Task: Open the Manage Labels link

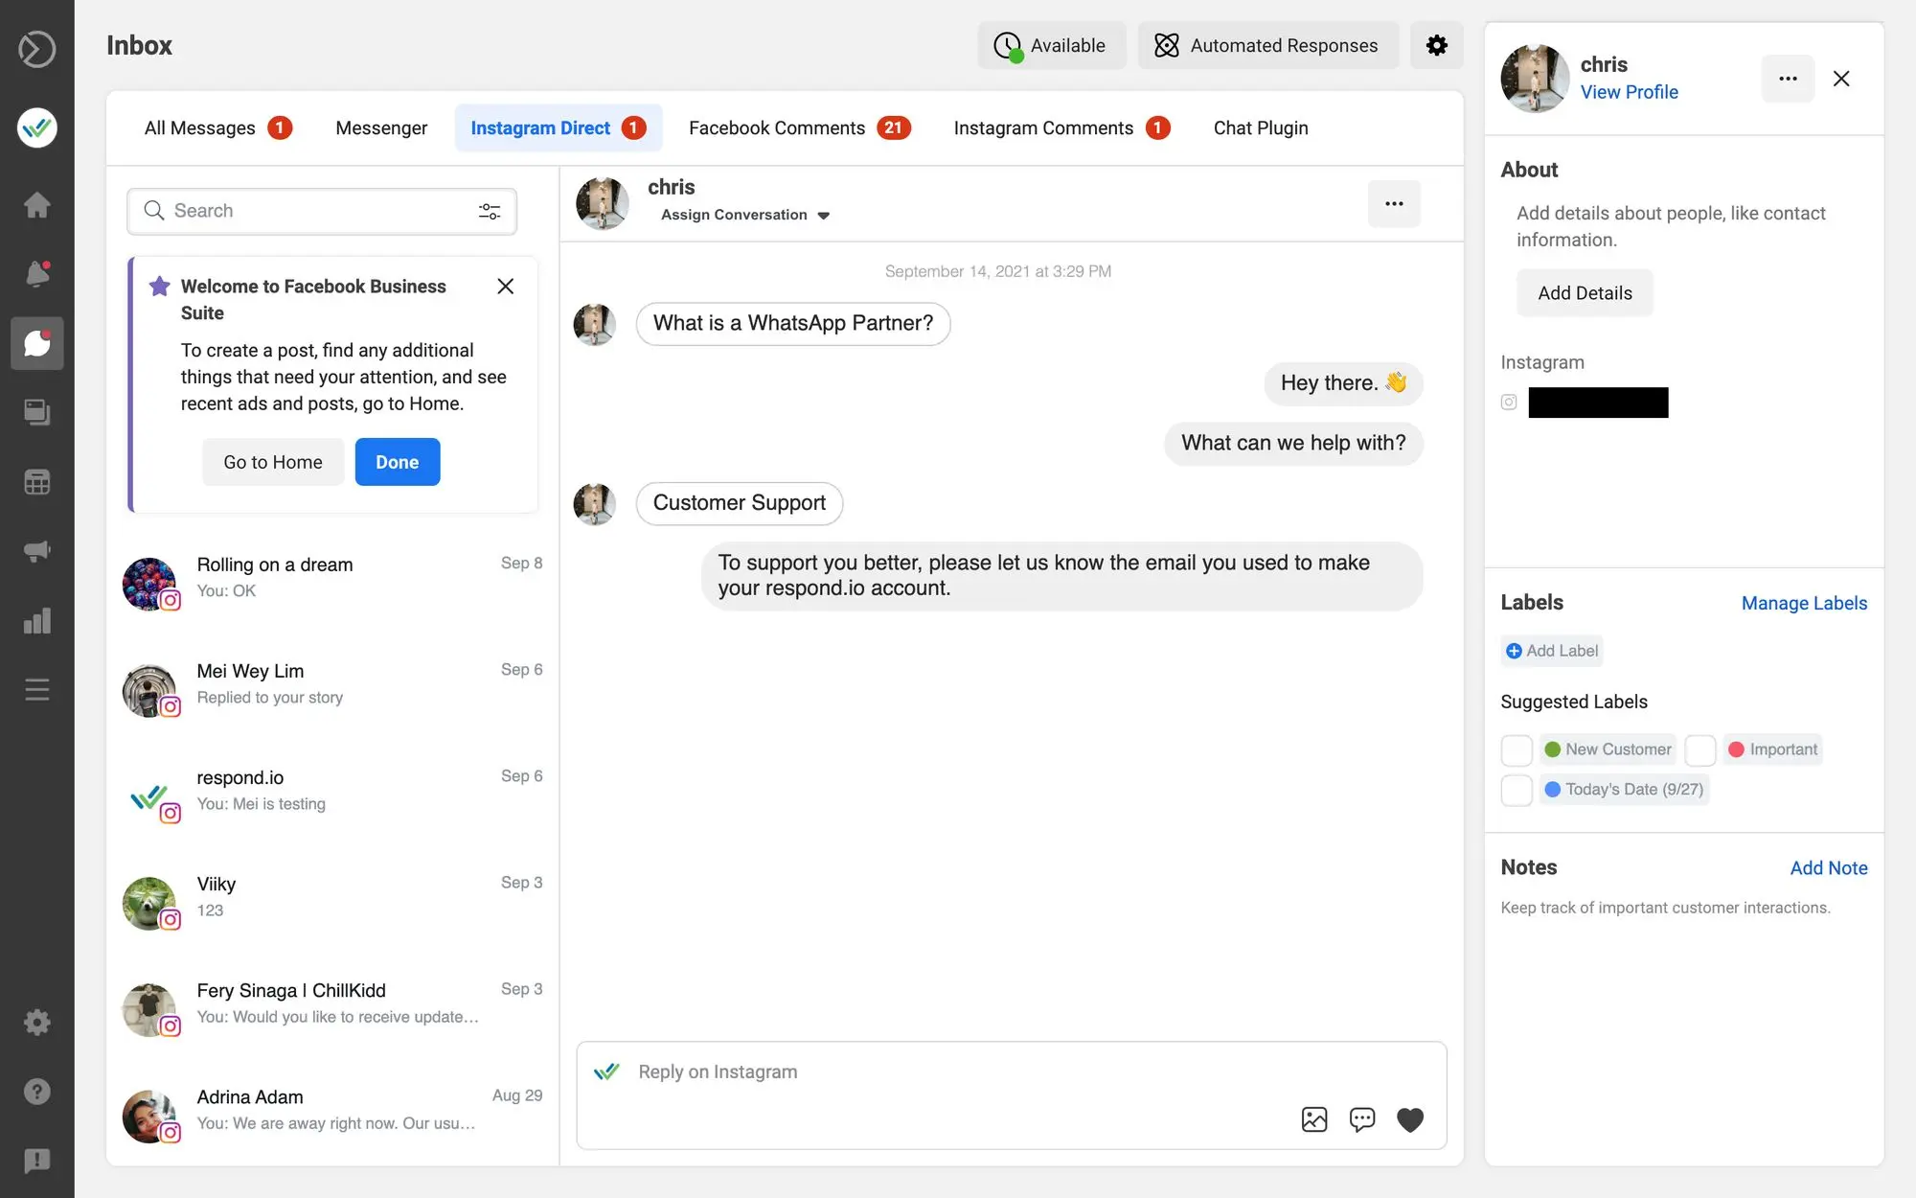Action: click(1804, 603)
